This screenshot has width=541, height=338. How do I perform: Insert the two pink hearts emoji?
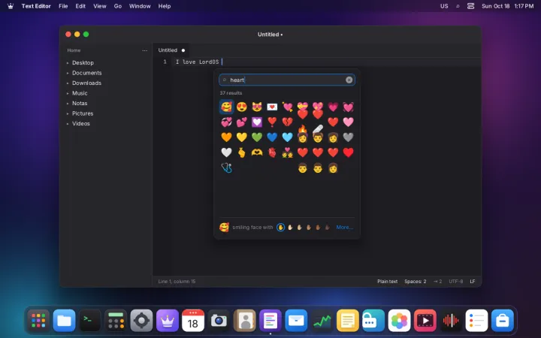(241, 122)
